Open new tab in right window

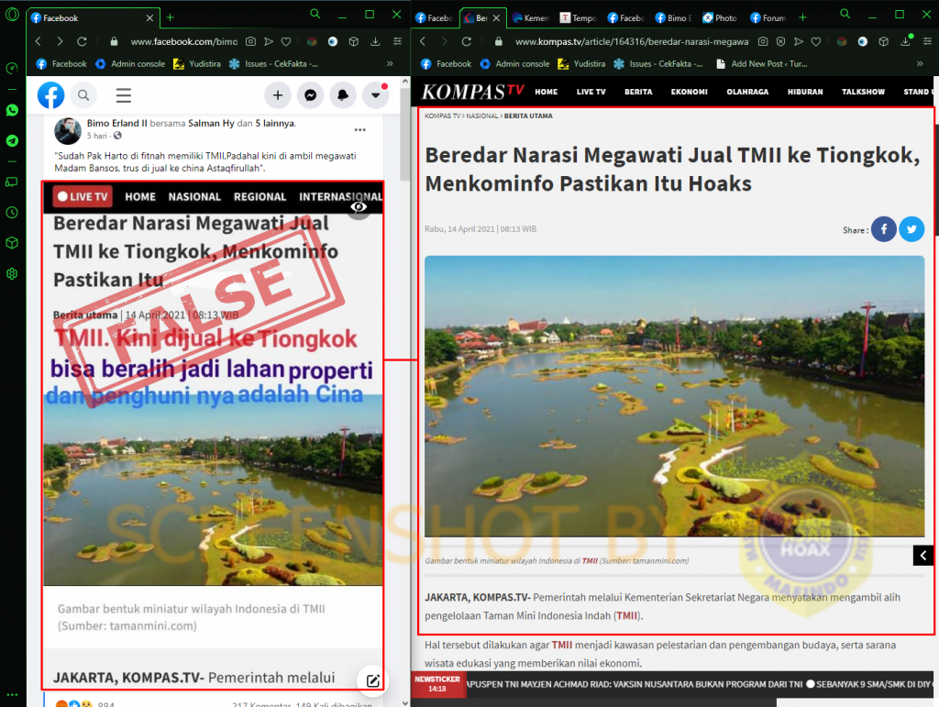click(x=802, y=17)
